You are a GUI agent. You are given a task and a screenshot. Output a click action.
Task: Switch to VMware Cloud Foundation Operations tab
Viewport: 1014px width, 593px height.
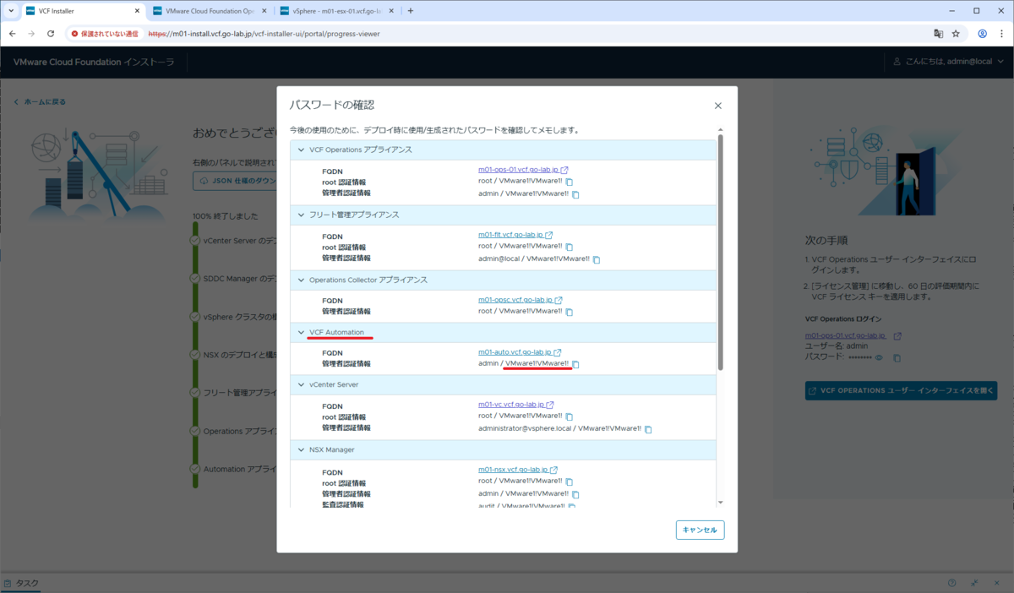[x=210, y=11]
